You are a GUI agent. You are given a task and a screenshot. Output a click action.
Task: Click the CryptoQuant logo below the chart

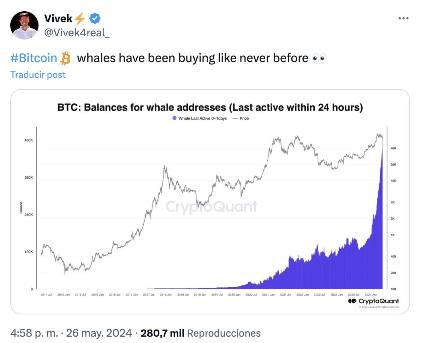tap(374, 301)
